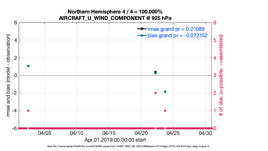268x151 pixels.
Task: Click the red obs marker near 04/02
Action: [28, 111]
